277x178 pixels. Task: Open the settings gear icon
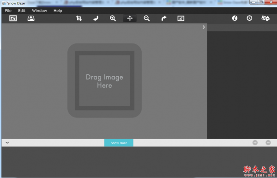249,18
